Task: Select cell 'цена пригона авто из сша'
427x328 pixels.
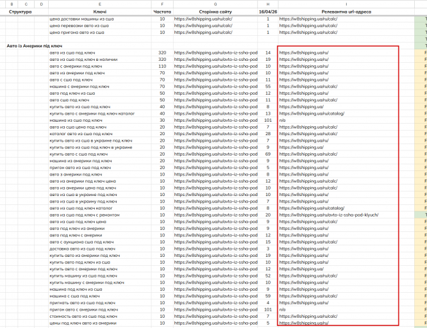Action: point(77,33)
